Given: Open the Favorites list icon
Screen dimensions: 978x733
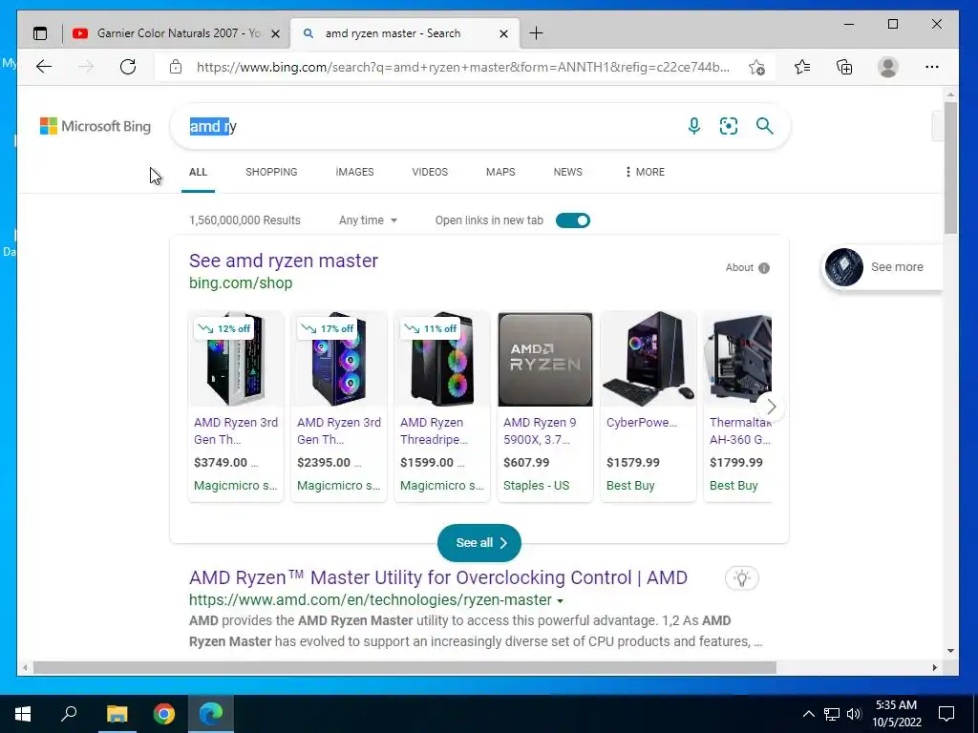Looking at the screenshot, I should click(x=802, y=67).
